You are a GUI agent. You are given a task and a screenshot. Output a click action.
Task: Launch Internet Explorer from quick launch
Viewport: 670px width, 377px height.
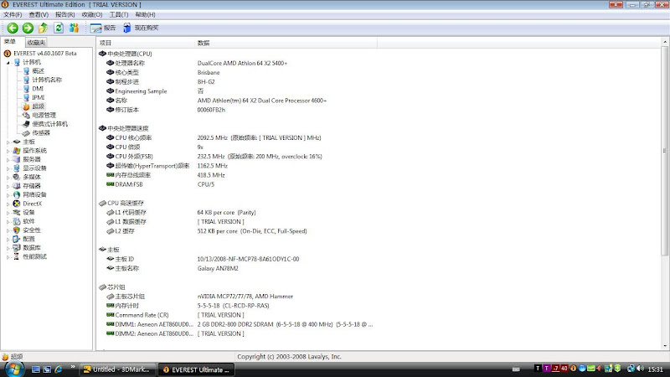[x=58, y=369]
